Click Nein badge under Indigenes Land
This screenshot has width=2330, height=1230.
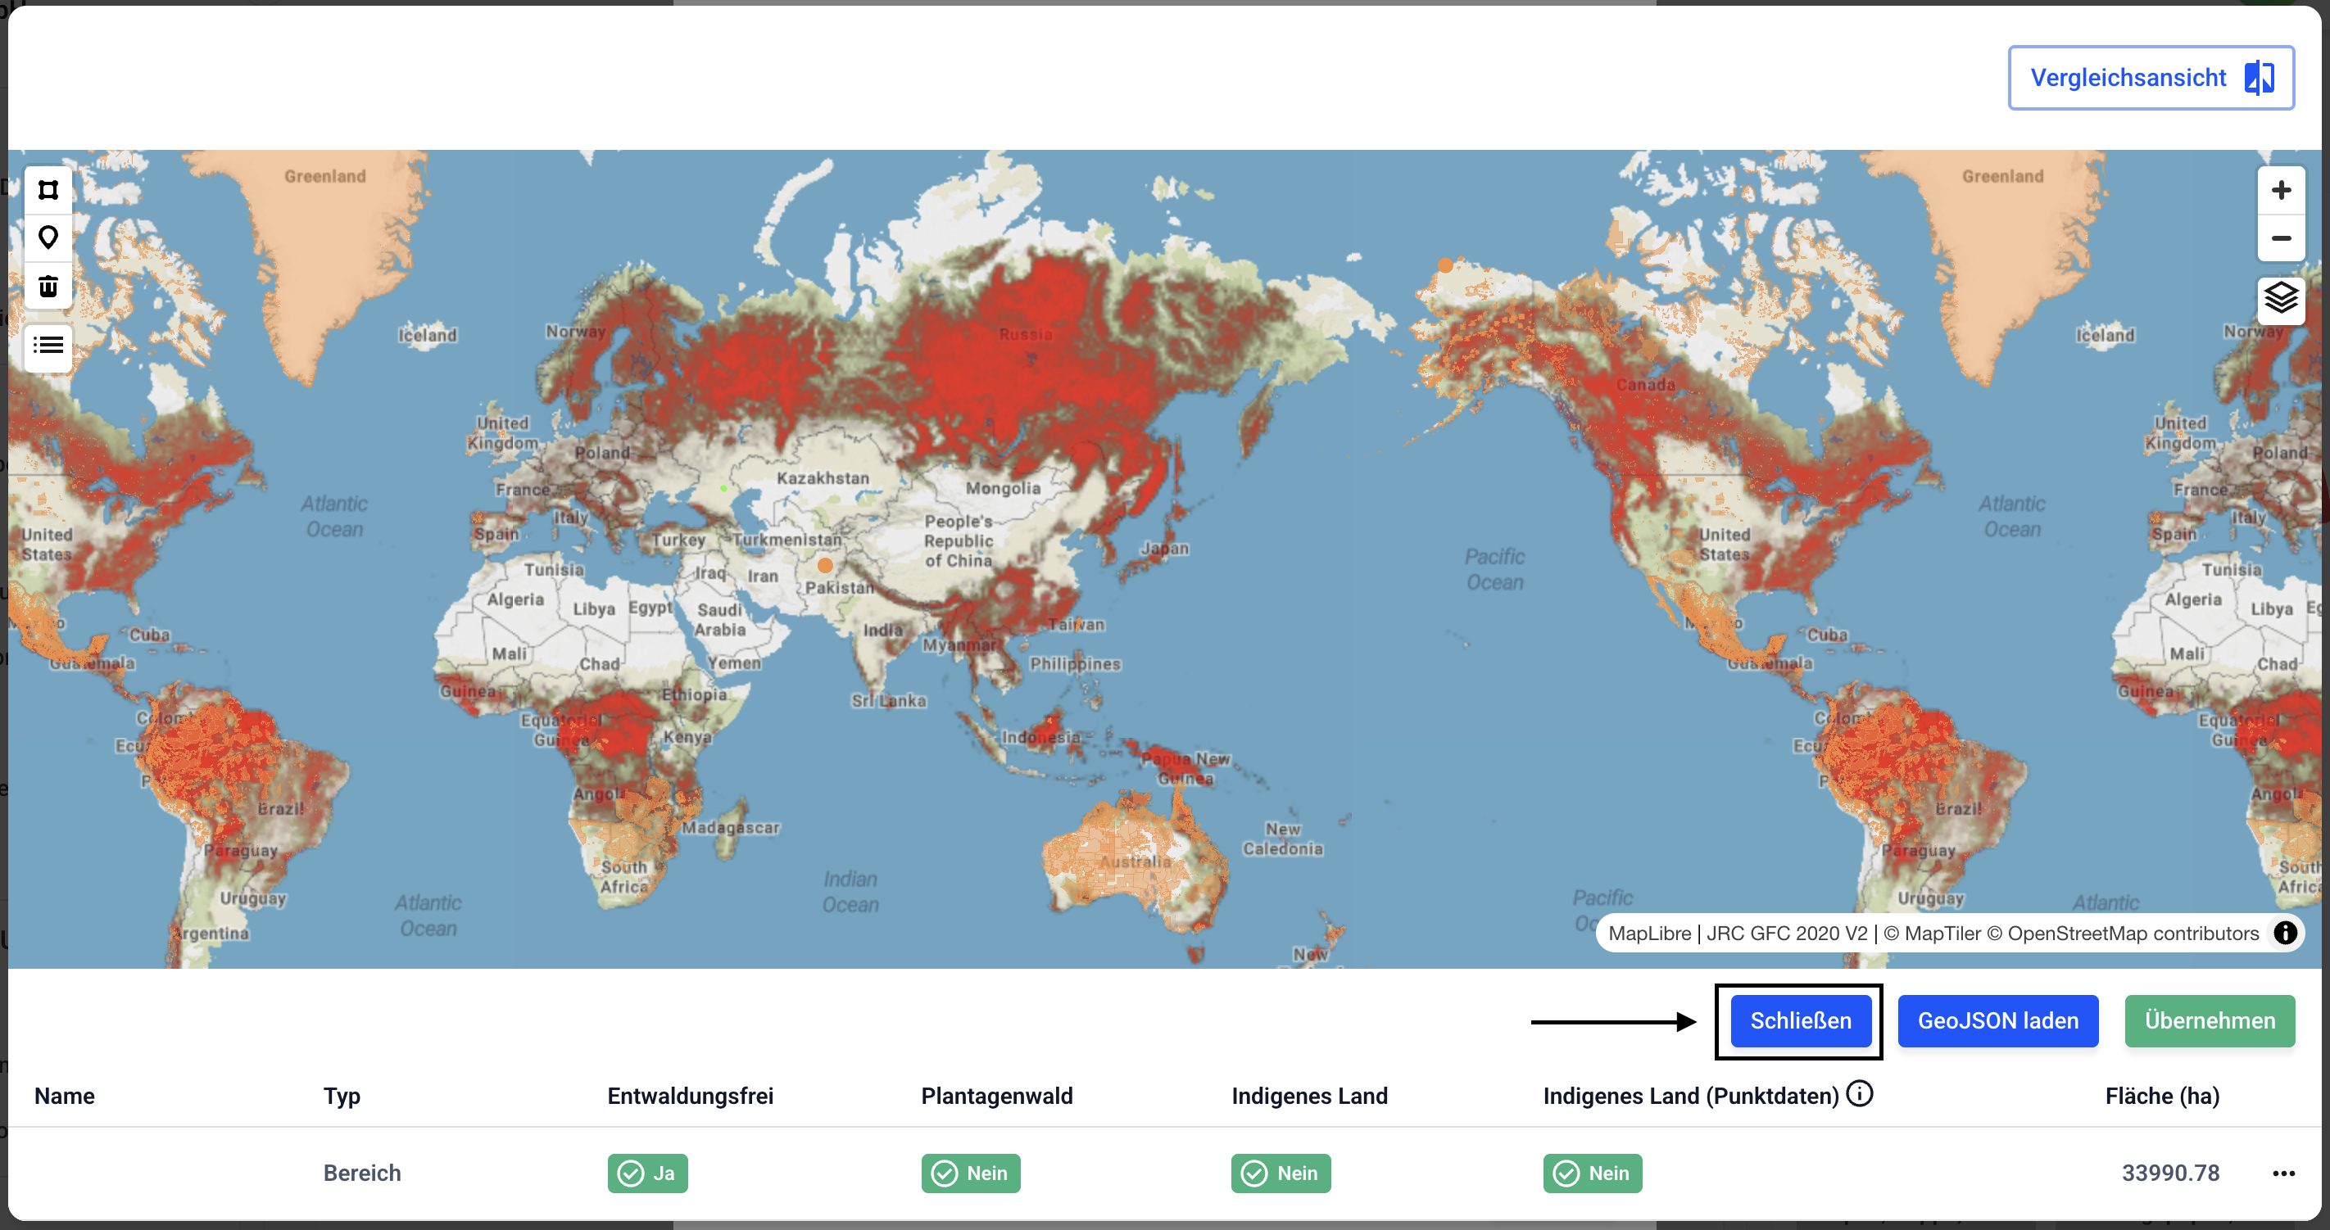tap(1280, 1174)
